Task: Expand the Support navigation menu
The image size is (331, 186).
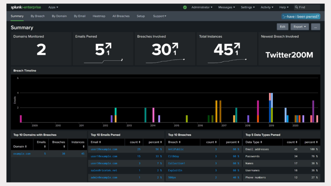Action: coord(160,16)
